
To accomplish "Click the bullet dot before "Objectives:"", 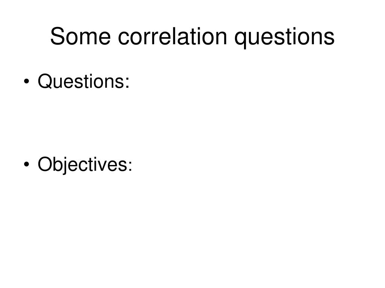I will pyautogui.click(x=27, y=164).
